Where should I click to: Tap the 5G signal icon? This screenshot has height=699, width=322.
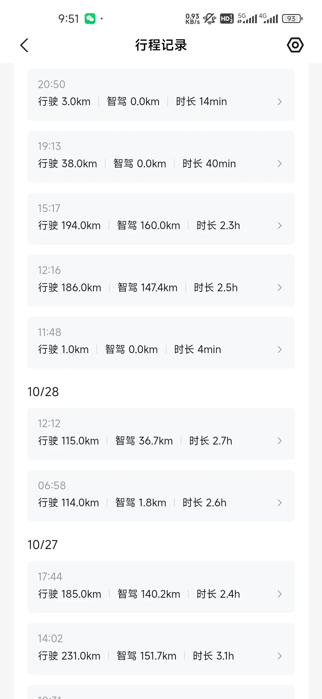tap(247, 19)
